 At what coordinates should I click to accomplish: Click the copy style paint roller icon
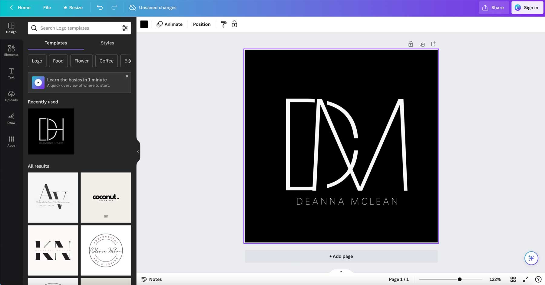point(223,24)
